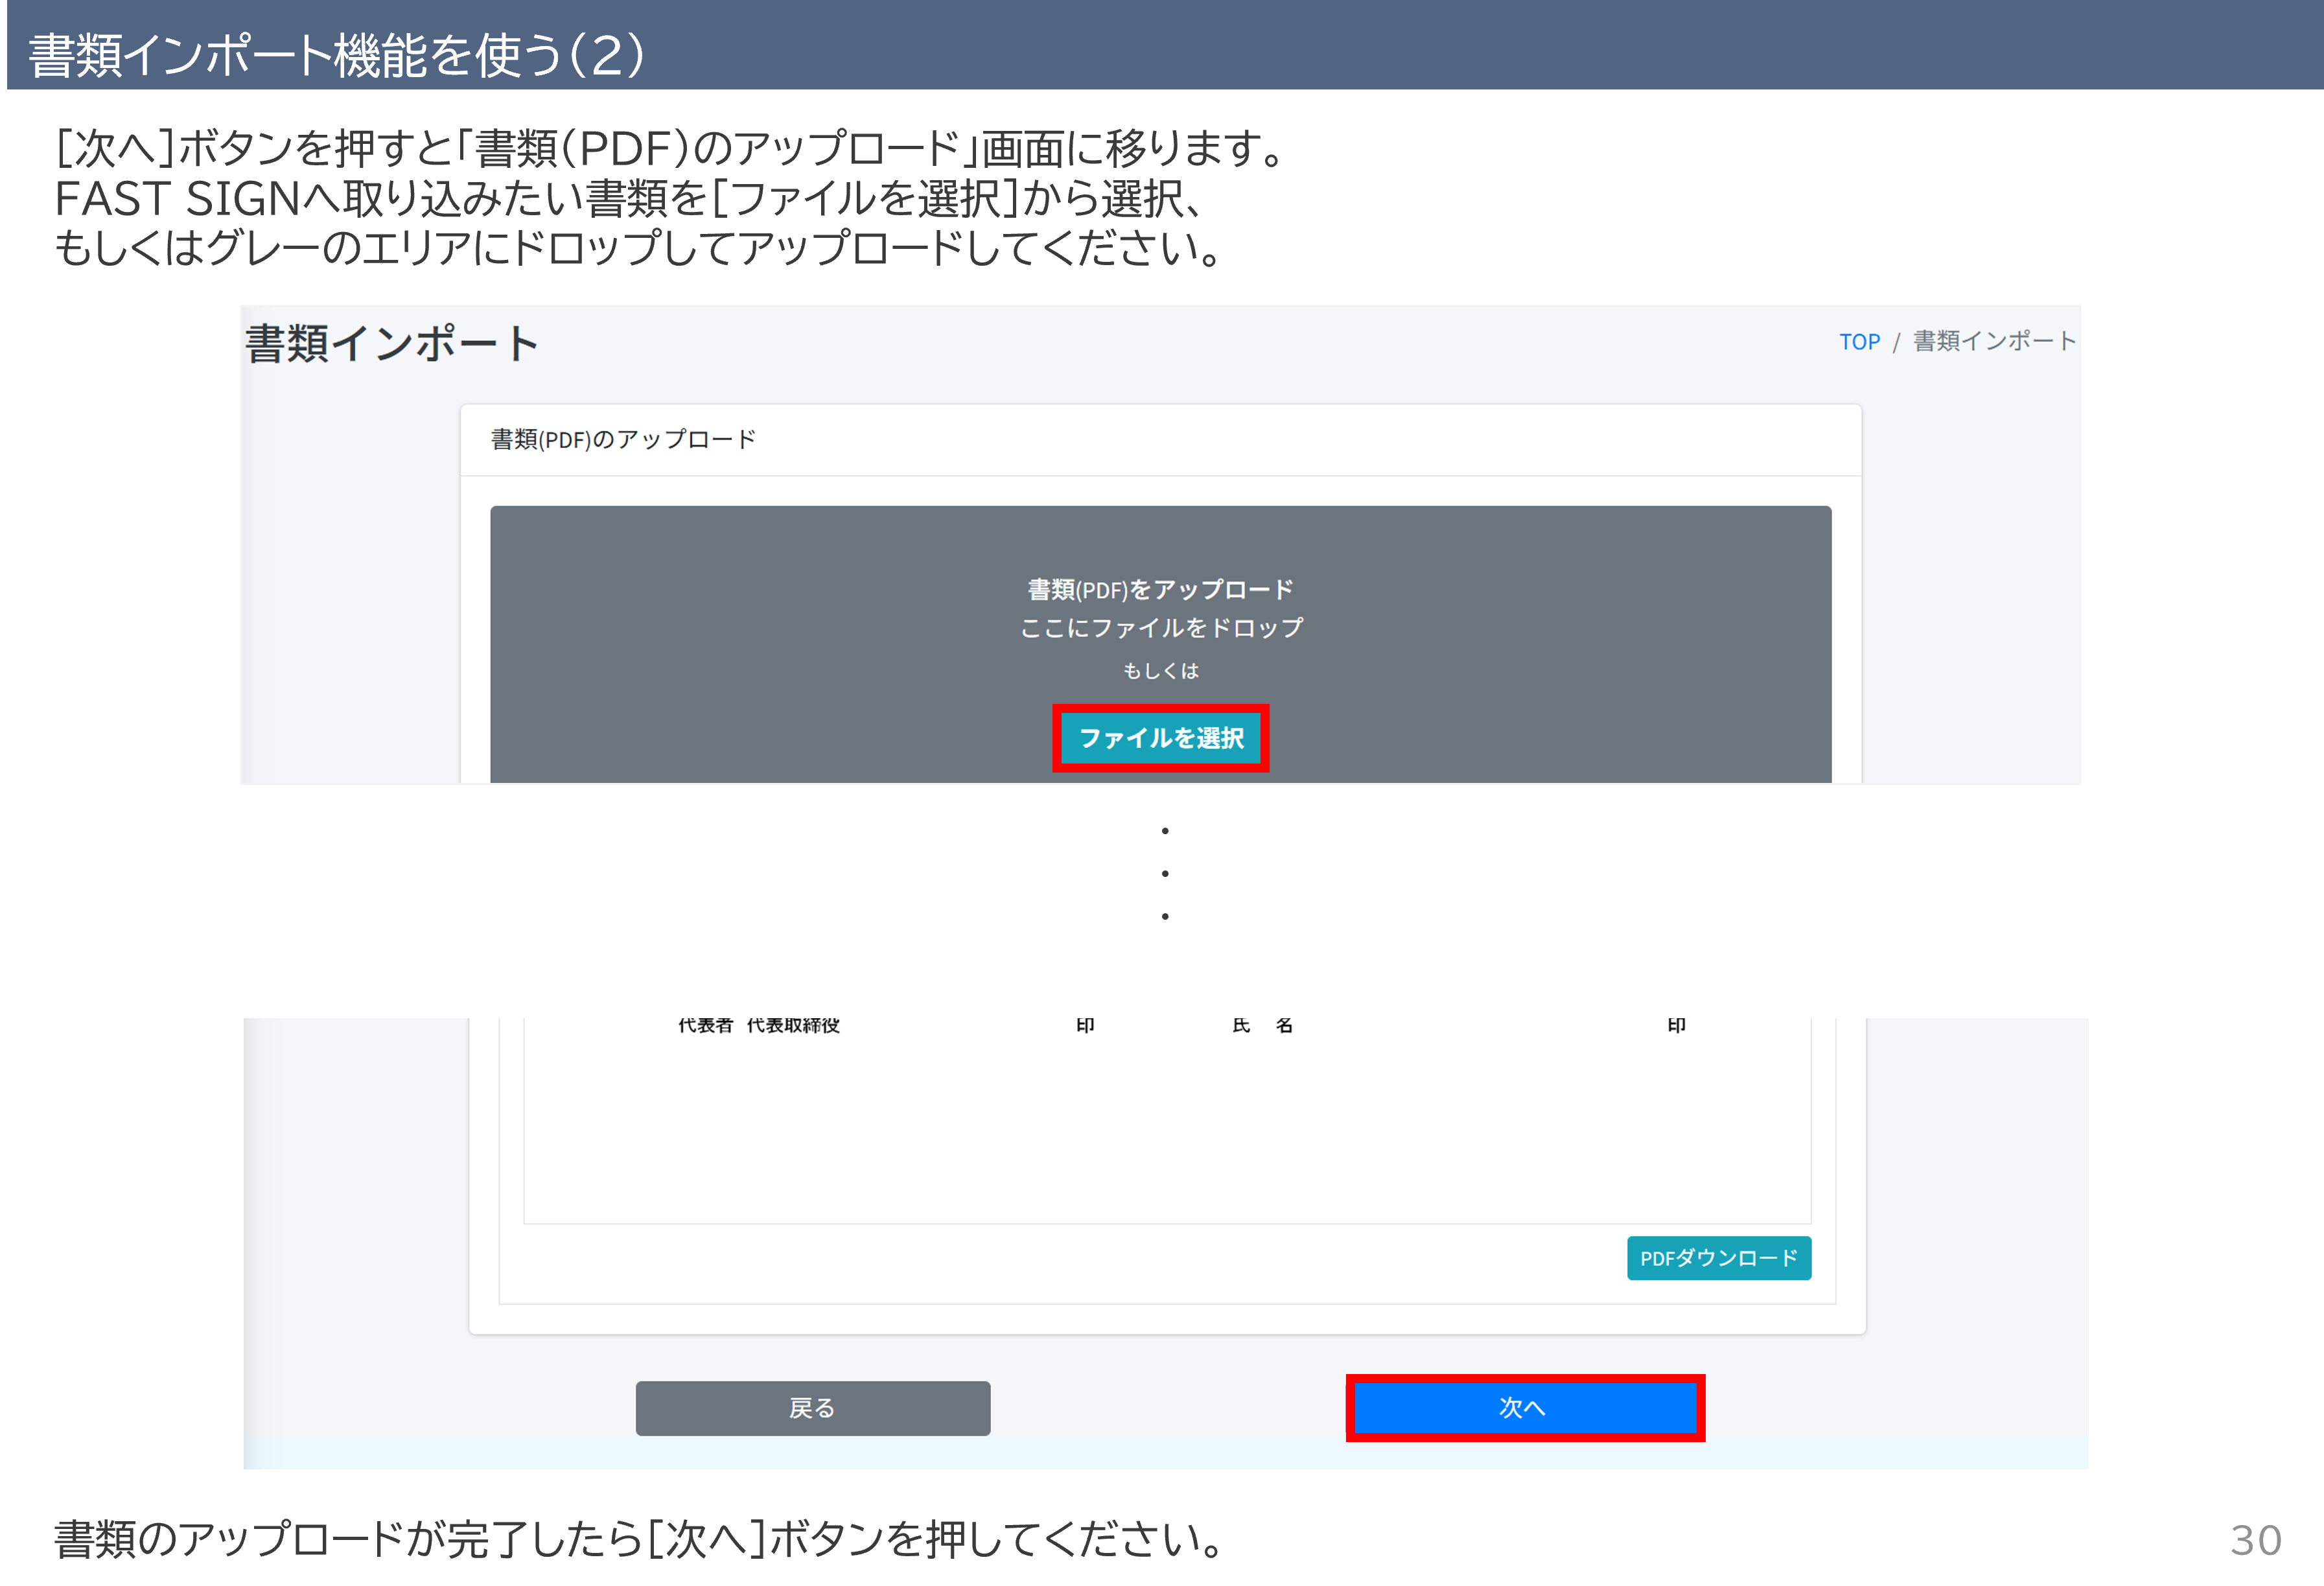Click the ファイルを選択 button
The image size is (2324, 1586).
click(x=1160, y=738)
